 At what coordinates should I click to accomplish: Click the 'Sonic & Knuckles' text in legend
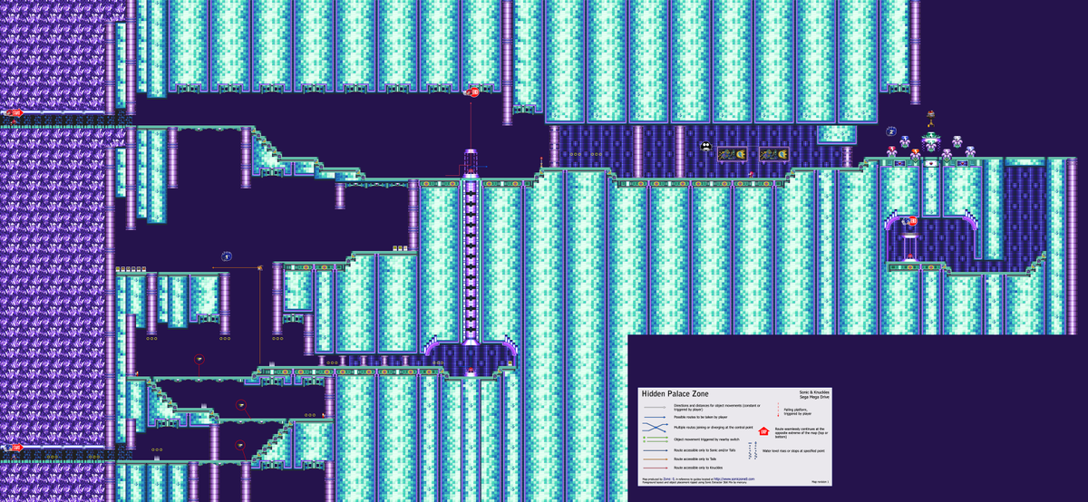click(814, 392)
